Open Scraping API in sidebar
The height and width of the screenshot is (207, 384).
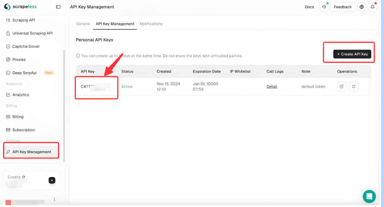[24, 20]
